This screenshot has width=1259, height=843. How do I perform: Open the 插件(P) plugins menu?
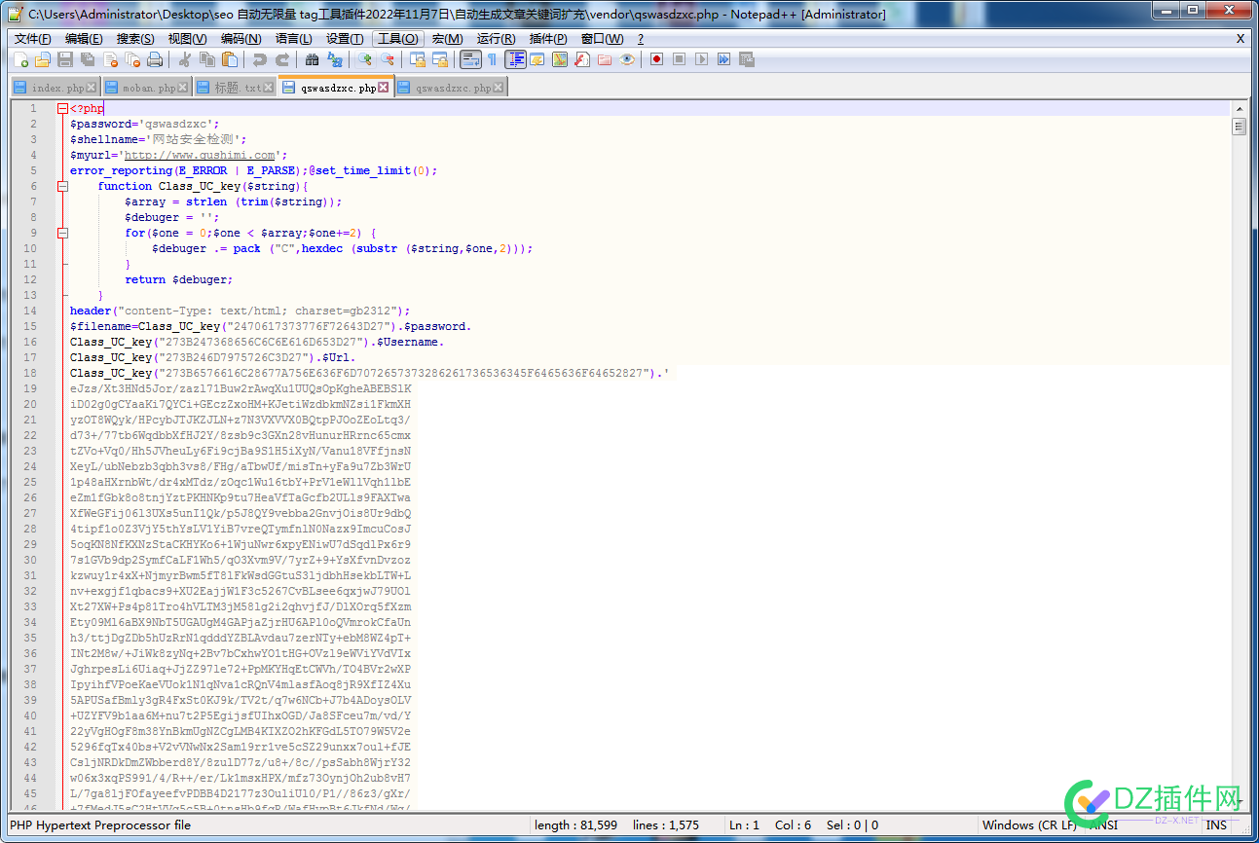pos(548,39)
